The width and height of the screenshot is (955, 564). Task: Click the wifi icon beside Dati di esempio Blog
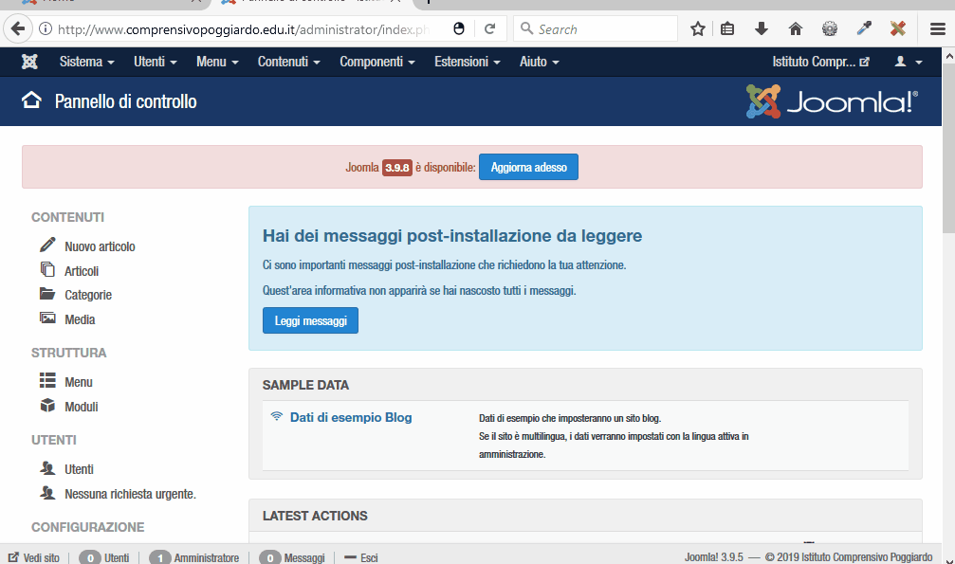click(x=277, y=417)
